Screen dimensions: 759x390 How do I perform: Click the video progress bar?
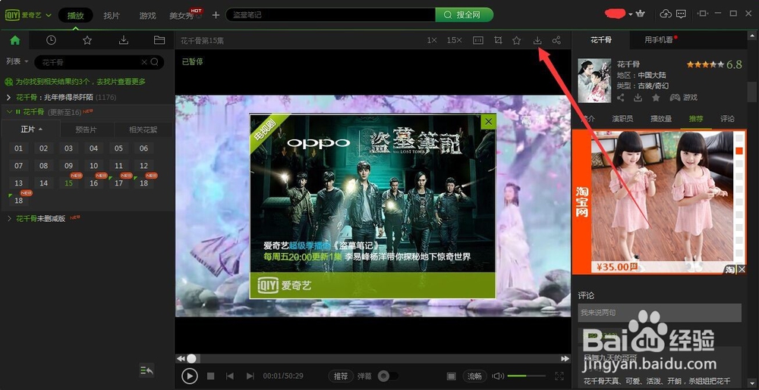coord(372,359)
